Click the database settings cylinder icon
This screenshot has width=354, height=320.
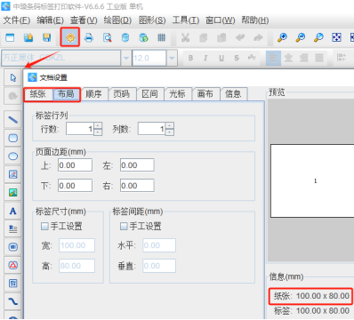[125, 37]
